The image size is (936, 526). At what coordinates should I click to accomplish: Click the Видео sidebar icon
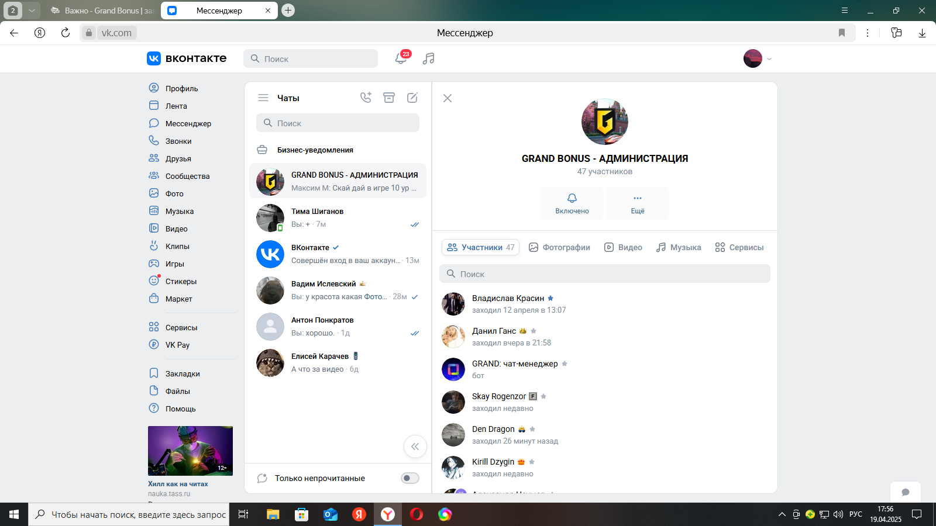coord(154,228)
